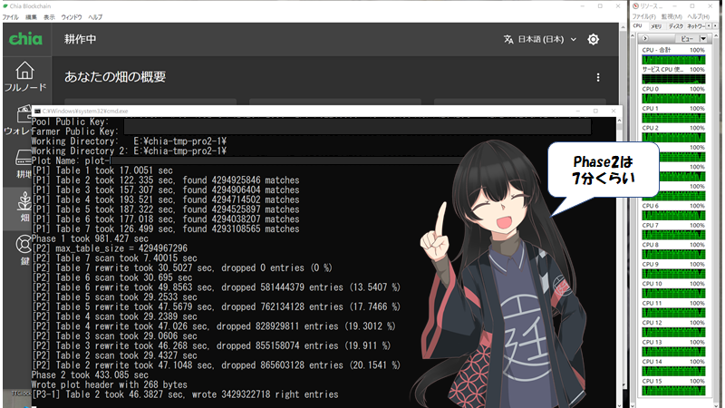Image resolution: width=725 pixels, height=408 pixels.
Task: Click cmd.exe vertical scrollbar down arrow
Action: click(619, 404)
